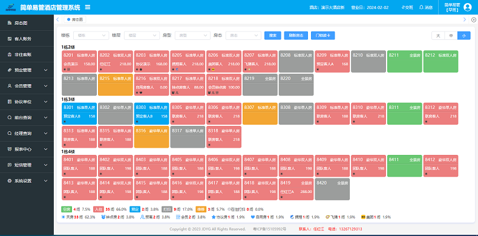The height and width of the screenshot is (236, 478).
Task: Click the right tab-scroll arrow
Action: 465,19
